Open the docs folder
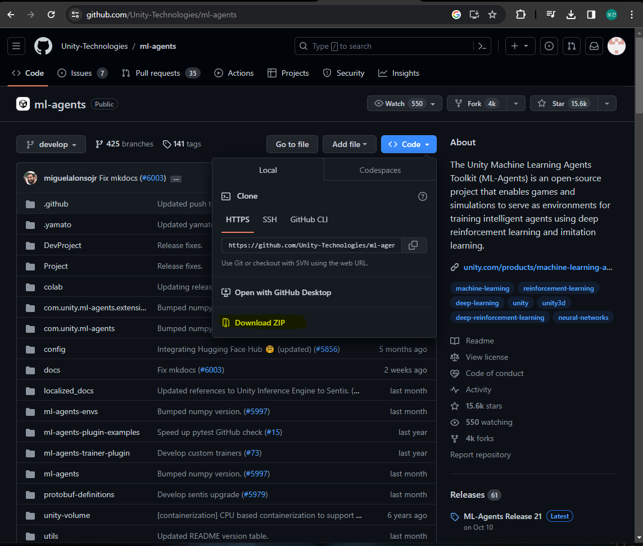 52,370
